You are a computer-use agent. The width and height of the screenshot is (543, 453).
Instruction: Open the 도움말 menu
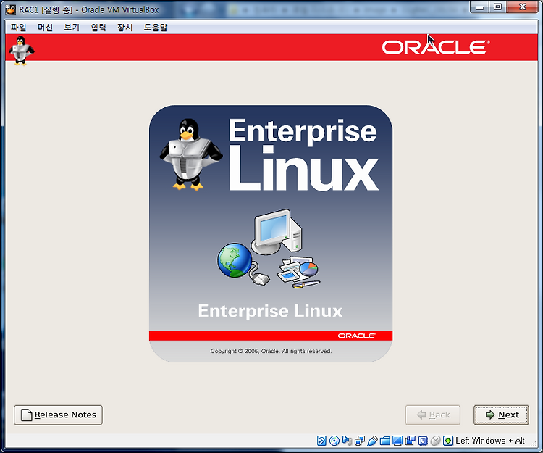pyautogui.click(x=156, y=28)
